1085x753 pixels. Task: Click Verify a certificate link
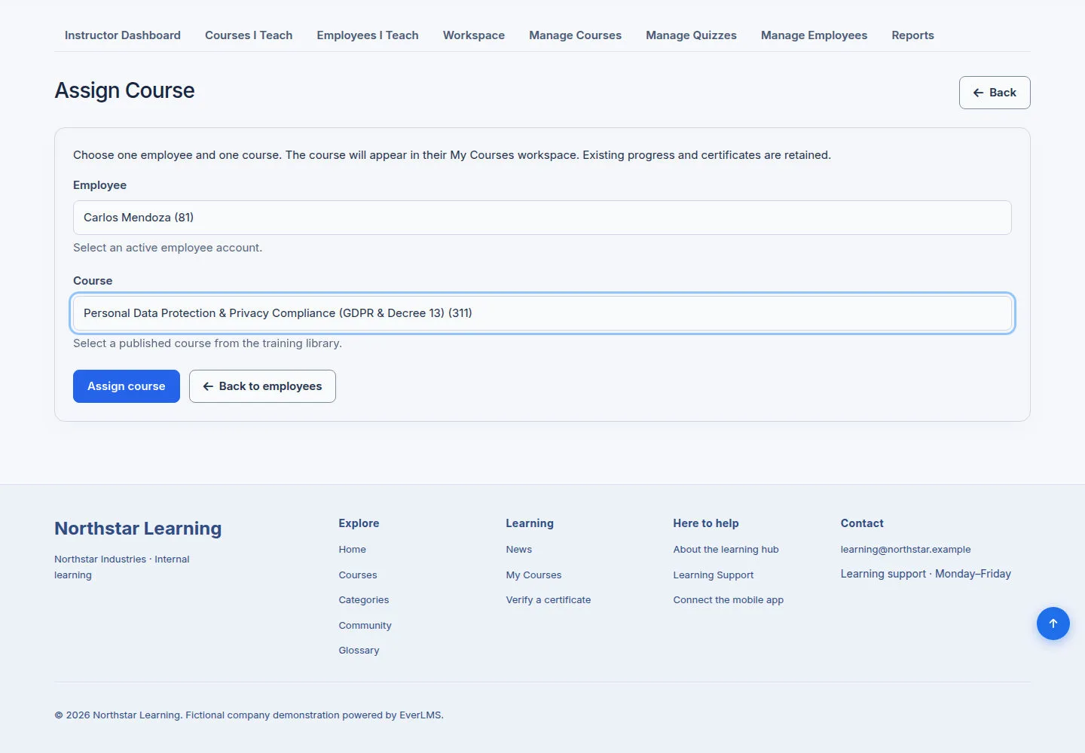coord(549,600)
